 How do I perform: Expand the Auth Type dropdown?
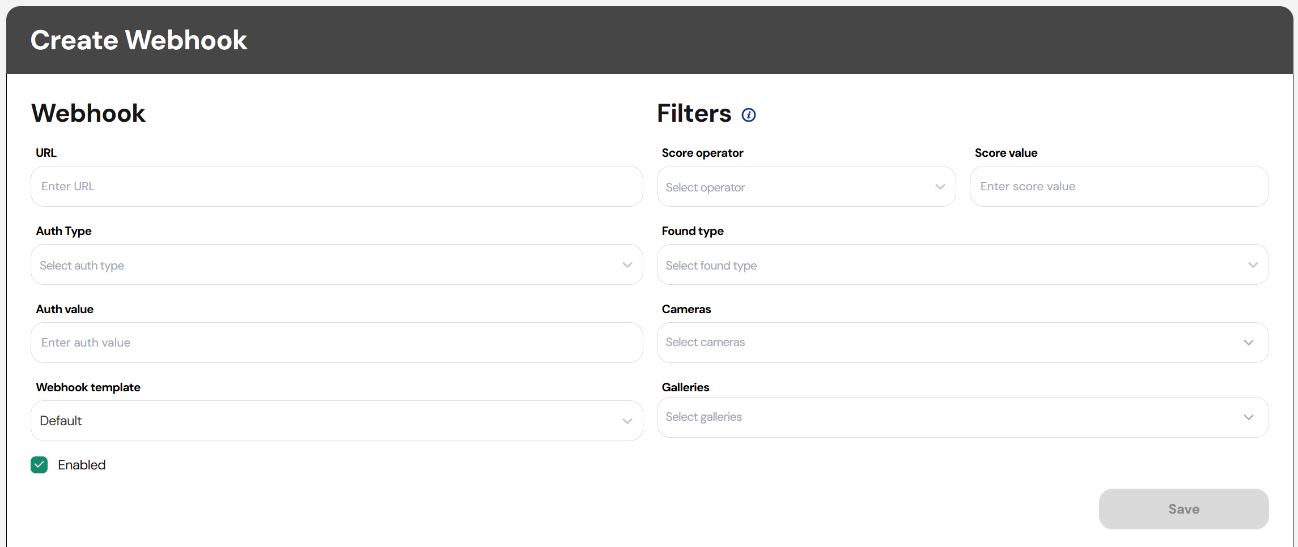(x=336, y=265)
